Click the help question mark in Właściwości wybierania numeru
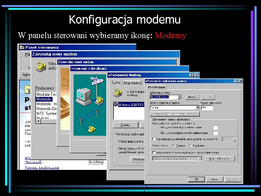The width and height of the screenshot is (261, 196). [236, 81]
